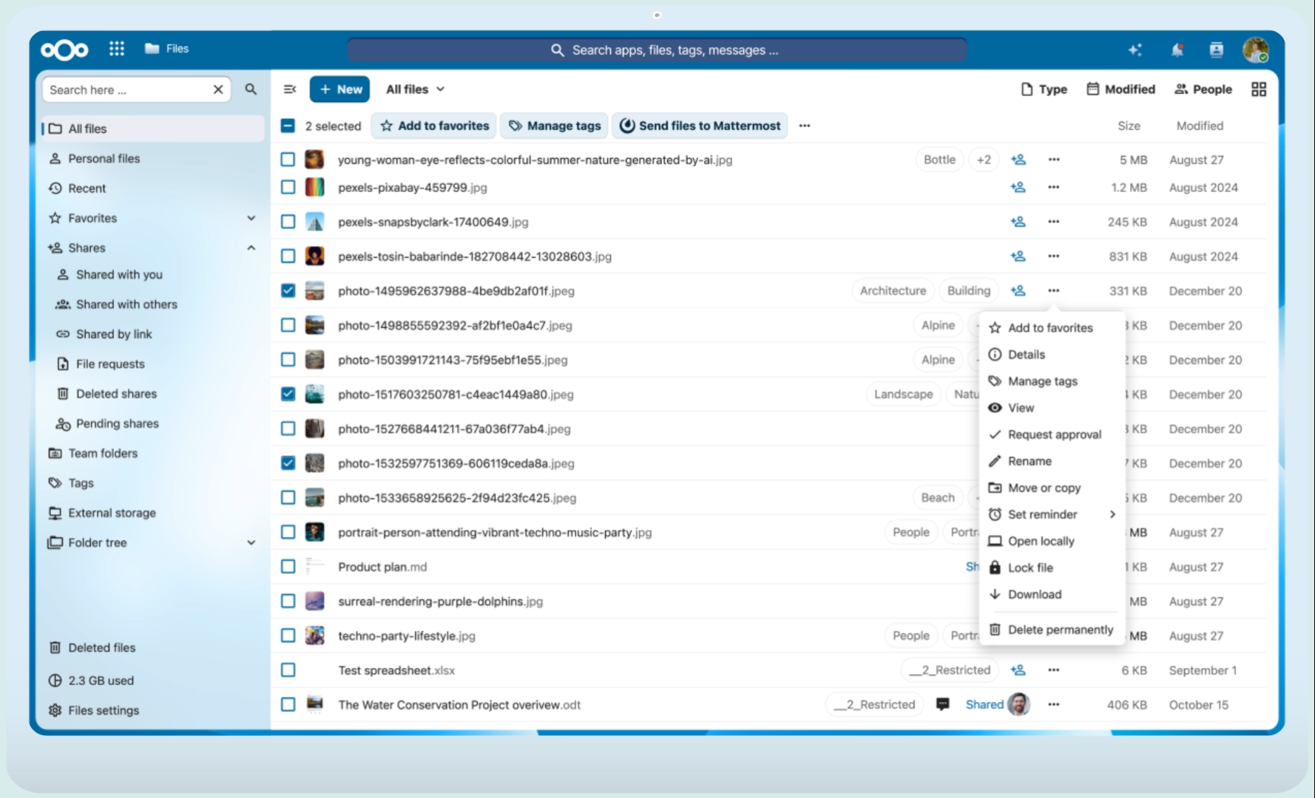Screen dimensions: 1315x798
Task: Open the notifications bell icon
Action: click(x=1177, y=50)
